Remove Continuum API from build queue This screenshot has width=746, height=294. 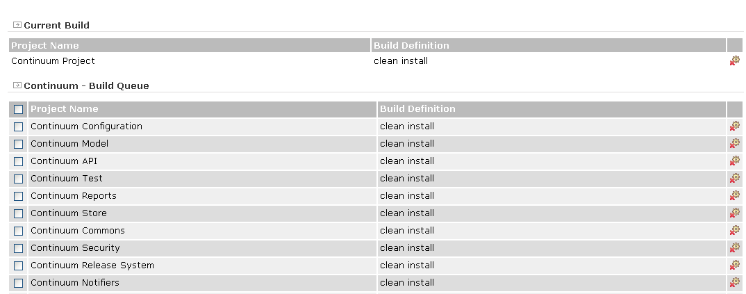point(734,161)
